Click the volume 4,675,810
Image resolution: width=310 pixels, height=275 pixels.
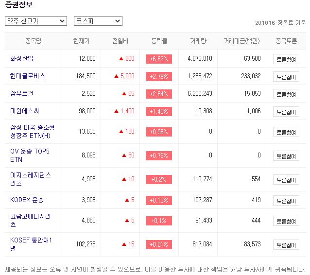(x=200, y=58)
